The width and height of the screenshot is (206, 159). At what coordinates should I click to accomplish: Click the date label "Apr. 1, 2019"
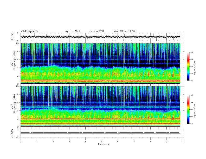(73, 31)
